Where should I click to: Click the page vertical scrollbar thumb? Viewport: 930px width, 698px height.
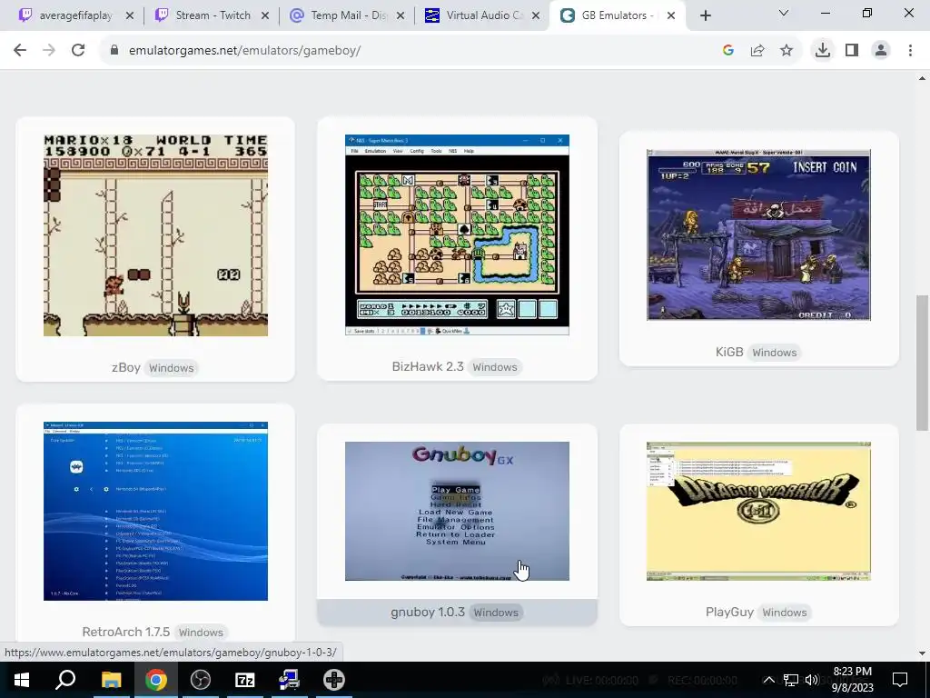(923, 363)
